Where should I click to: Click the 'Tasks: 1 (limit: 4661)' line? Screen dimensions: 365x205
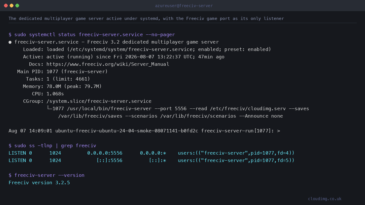58,79
